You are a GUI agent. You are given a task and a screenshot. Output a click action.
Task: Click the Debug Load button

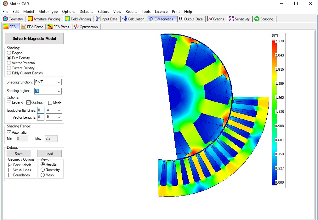pos(49,154)
